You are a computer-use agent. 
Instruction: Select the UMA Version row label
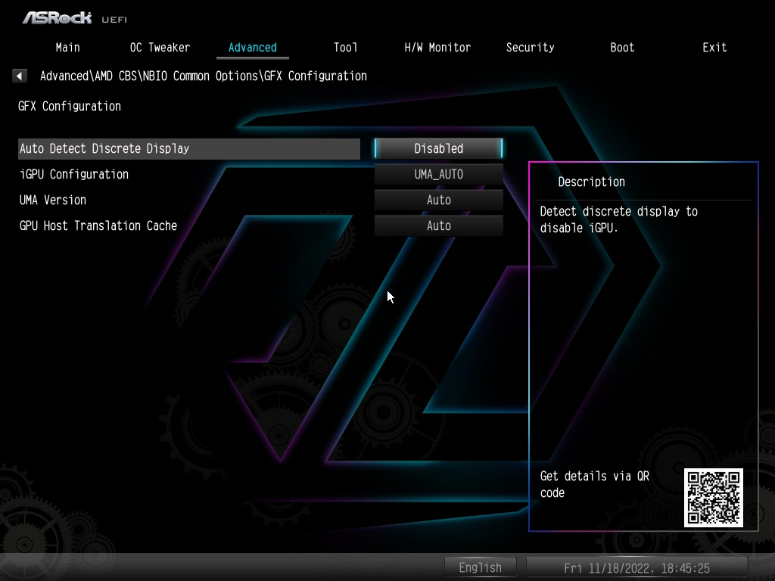(53, 200)
